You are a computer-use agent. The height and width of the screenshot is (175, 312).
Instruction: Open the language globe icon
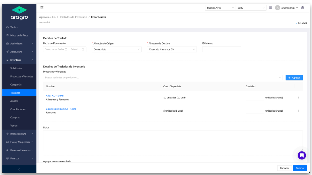coord(303,8)
